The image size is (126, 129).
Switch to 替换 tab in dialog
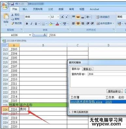pyautogui.click(x=87, y=69)
